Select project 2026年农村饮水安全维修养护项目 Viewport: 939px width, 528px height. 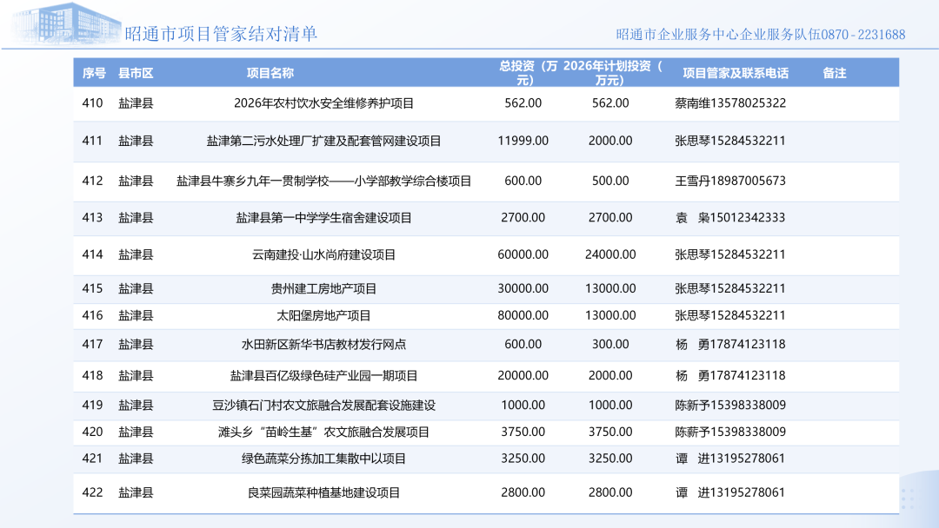(324, 103)
